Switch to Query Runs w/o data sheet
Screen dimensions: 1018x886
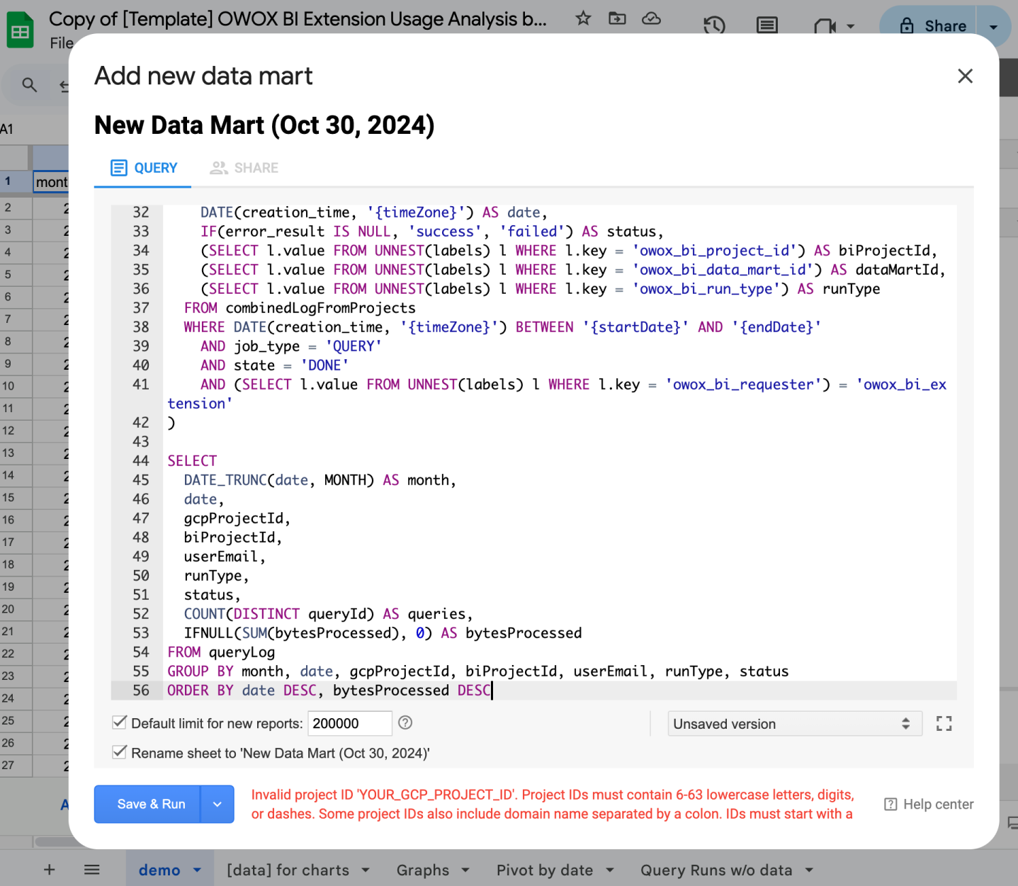click(x=716, y=870)
